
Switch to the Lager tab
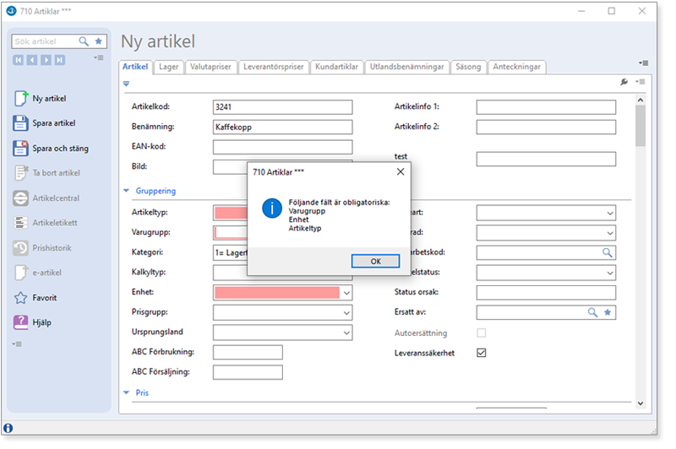point(169,67)
